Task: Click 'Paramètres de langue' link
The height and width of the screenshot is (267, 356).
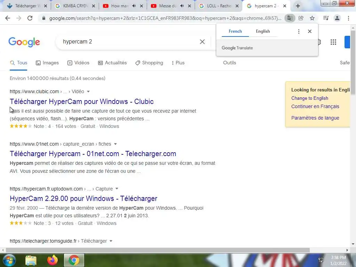Action: [x=315, y=118]
